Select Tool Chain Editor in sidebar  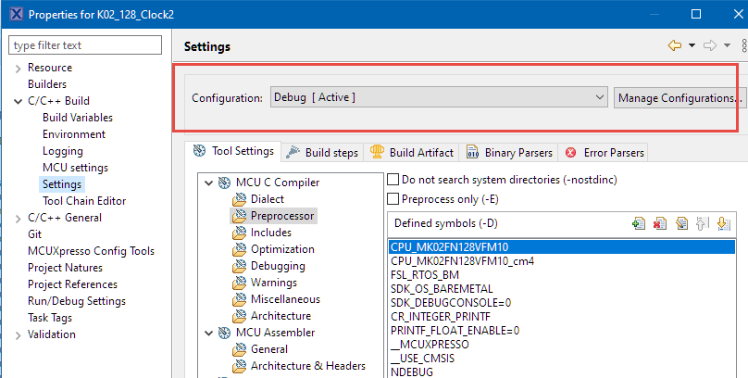83,201
